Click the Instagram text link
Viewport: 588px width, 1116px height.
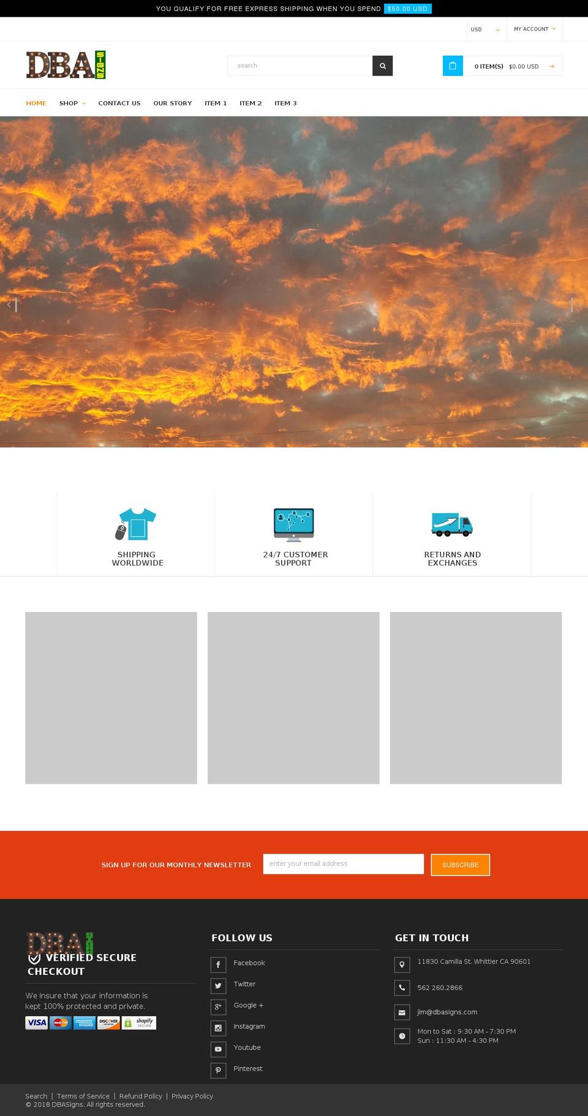[249, 1026]
